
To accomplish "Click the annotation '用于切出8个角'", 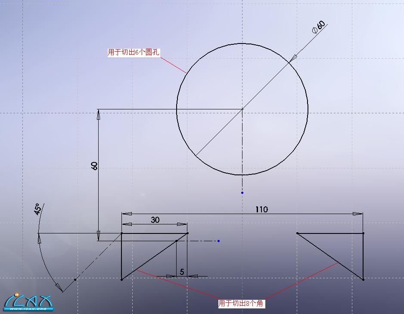I will click(x=241, y=303).
